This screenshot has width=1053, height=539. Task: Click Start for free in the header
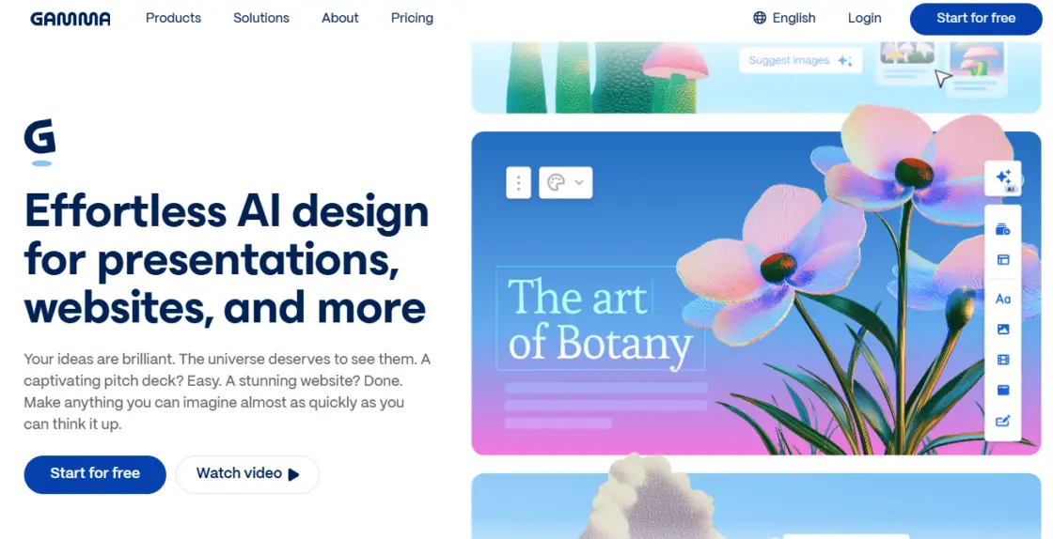[x=976, y=18]
